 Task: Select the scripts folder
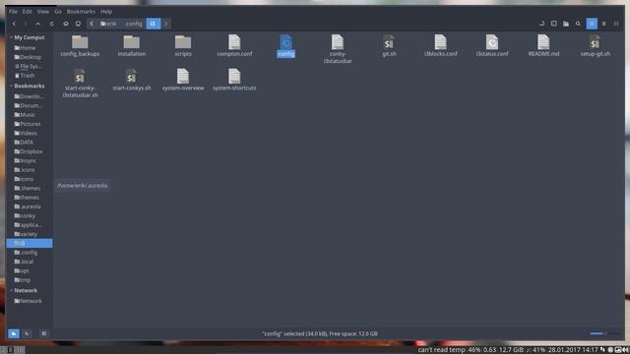(x=183, y=46)
